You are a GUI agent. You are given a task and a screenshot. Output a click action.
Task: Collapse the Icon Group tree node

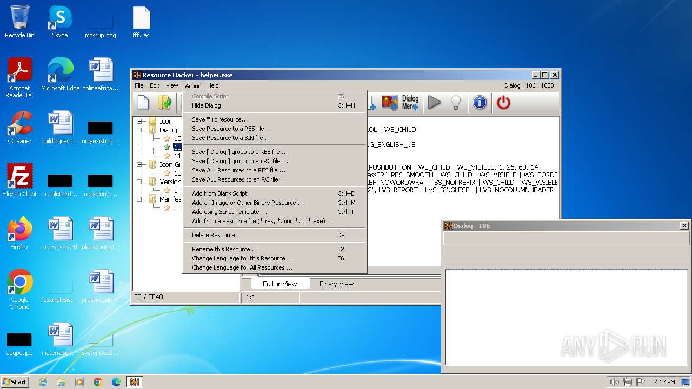tap(139, 164)
